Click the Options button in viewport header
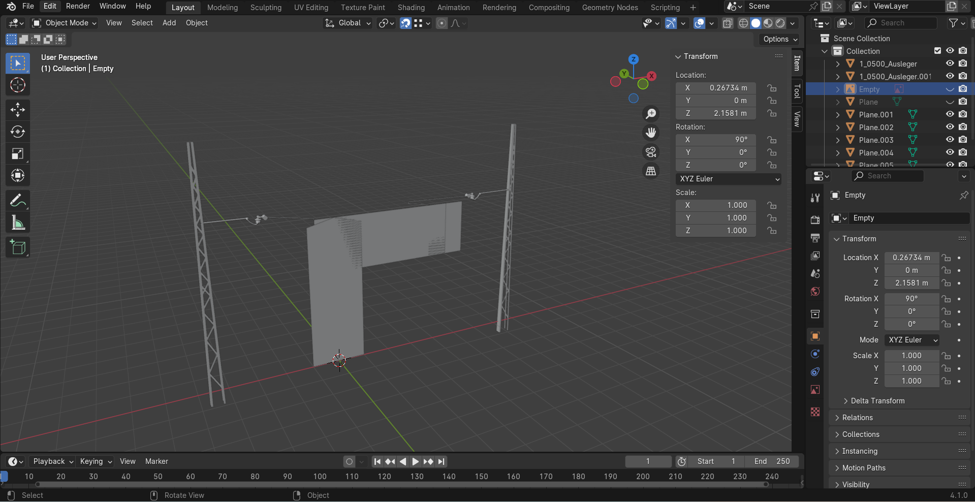 (x=780, y=39)
